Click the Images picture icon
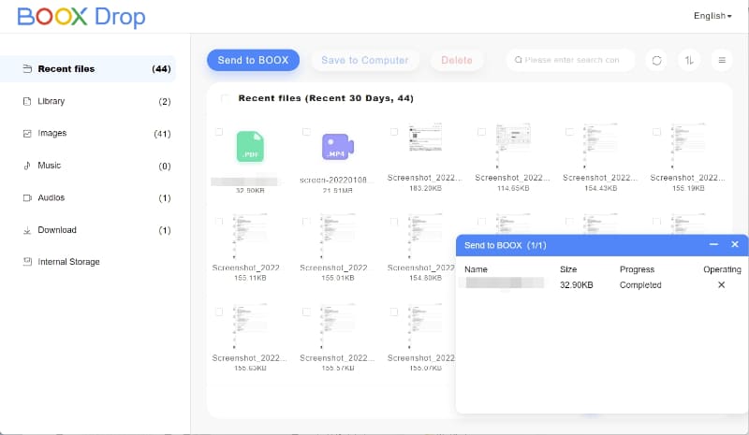749x435 pixels. click(27, 133)
